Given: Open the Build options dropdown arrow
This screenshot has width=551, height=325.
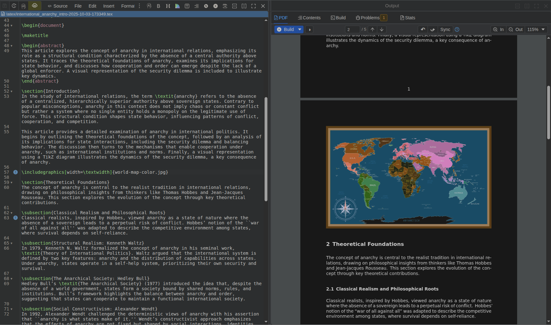Looking at the screenshot, I should (x=300, y=29).
